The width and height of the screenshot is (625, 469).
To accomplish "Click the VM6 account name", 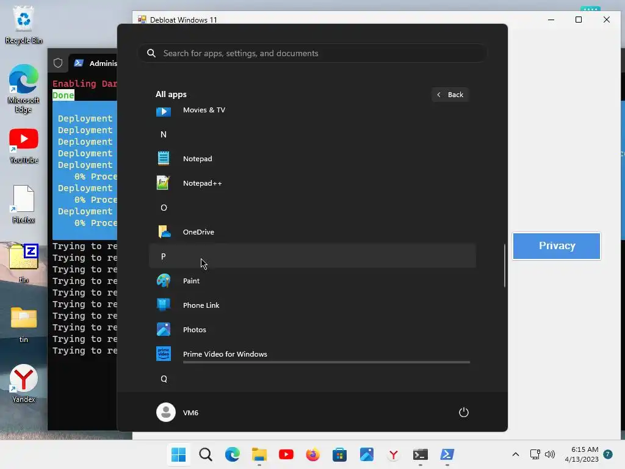I will (190, 413).
